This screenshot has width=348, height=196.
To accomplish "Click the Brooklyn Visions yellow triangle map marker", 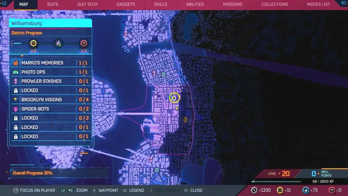I will (x=177, y=109).
